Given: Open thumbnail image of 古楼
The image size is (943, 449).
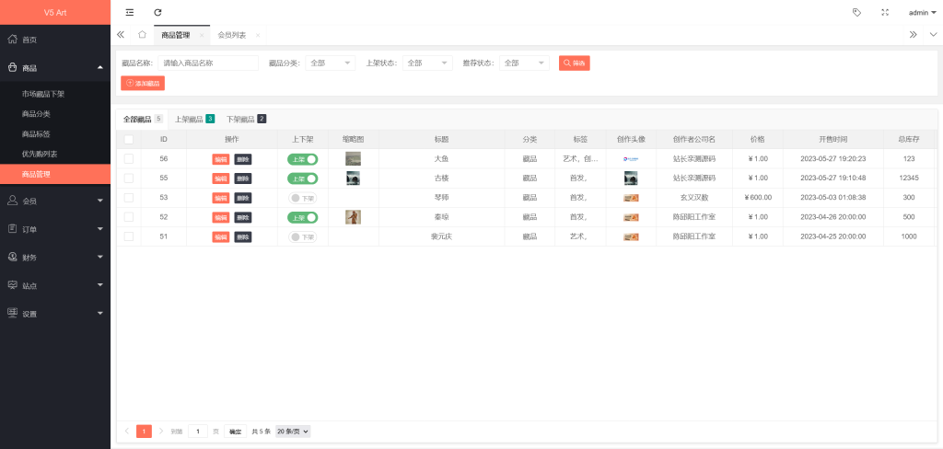Looking at the screenshot, I should point(353,178).
